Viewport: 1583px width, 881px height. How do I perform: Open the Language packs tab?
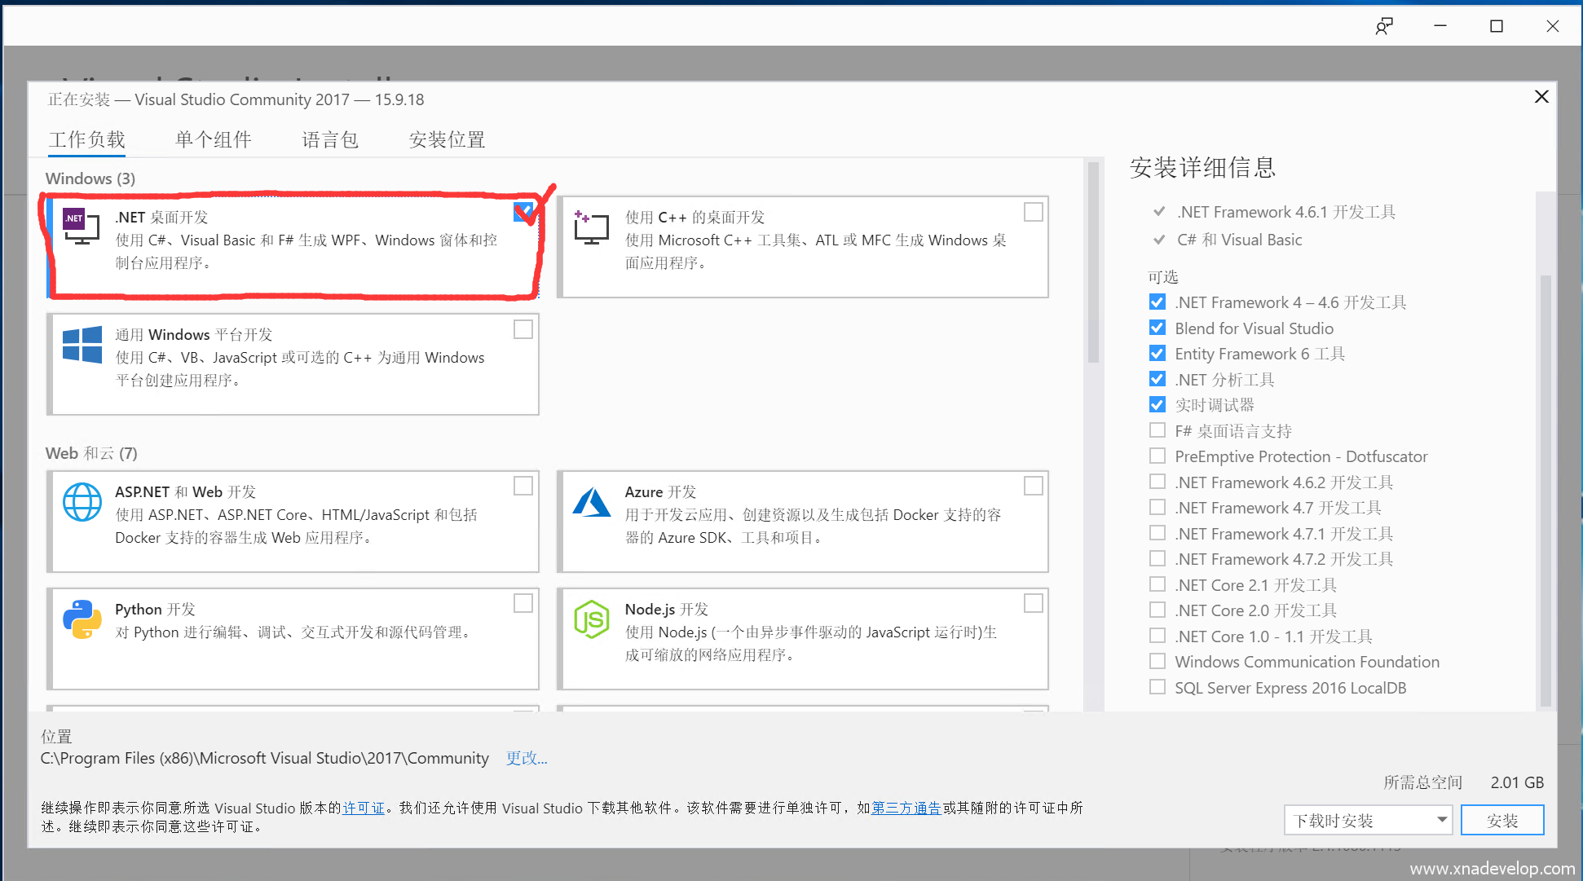pos(329,139)
